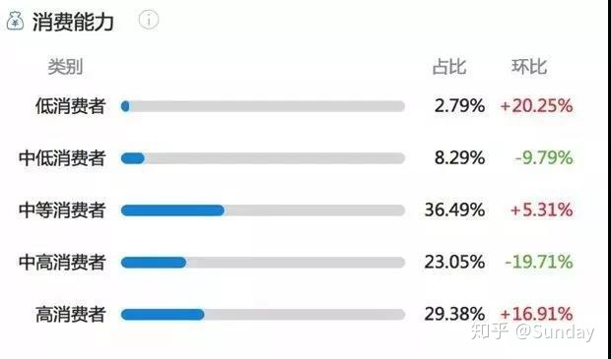Click the 中低消费者 progress bar

(263, 158)
